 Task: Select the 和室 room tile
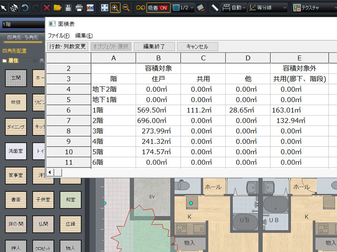pyautogui.click(x=70, y=200)
